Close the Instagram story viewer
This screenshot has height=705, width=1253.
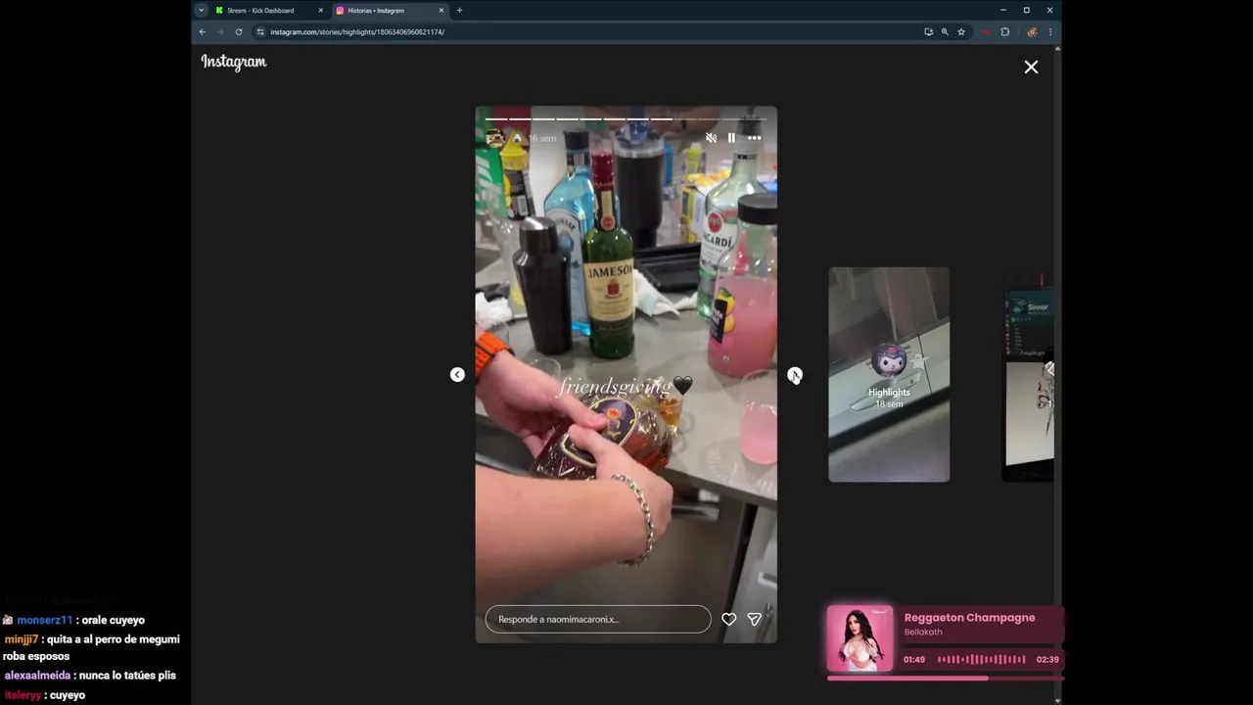pos(1031,67)
